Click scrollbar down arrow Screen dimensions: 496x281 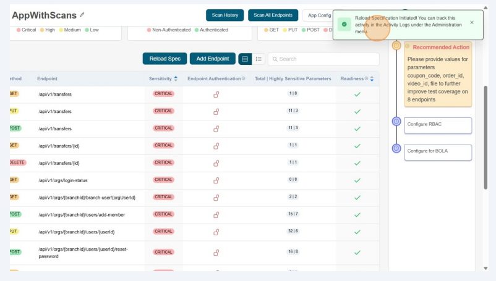pos(485,269)
